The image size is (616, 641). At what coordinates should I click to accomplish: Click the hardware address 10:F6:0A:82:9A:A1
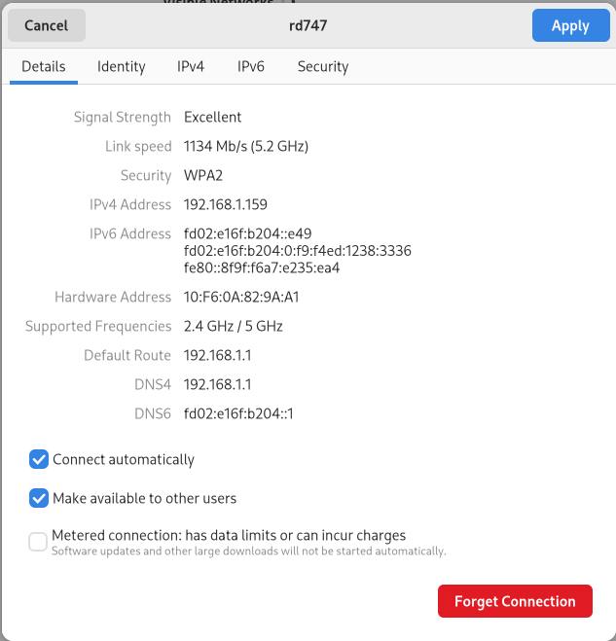[241, 298]
